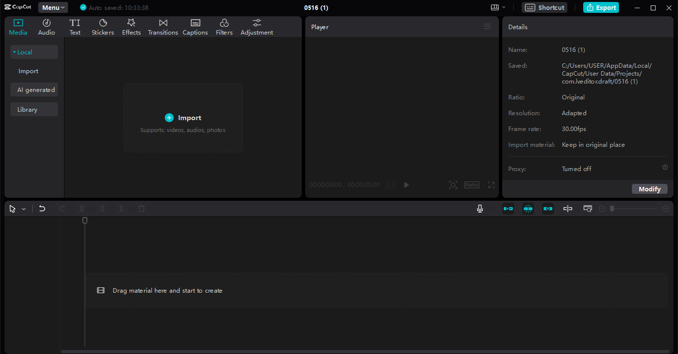Click the fullscreen preview scan icon
Image resolution: width=678 pixels, height=354 pixels.
[453, 185]
